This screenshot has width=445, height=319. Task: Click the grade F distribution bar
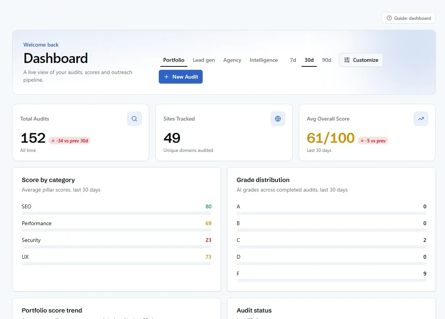pos(331,280)
